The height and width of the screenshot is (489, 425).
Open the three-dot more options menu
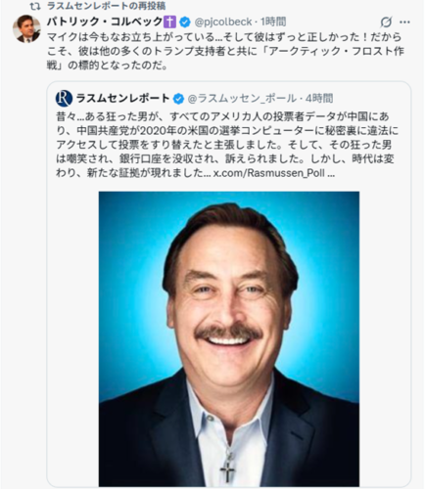pos(404,22)
